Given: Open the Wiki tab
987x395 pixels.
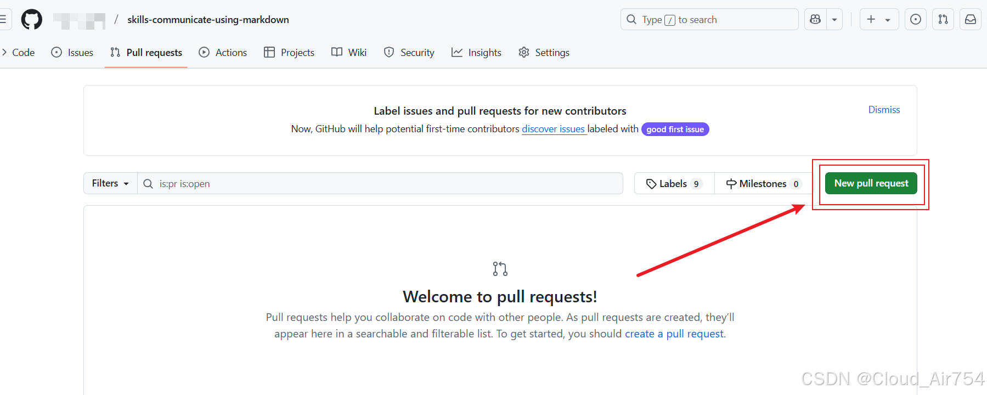Looking at the screenshot, I should point(349,53).
